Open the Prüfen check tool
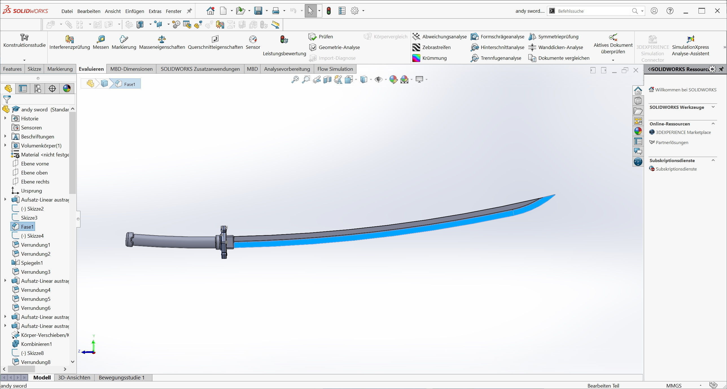The height and width of the screenshot is (389, 727). [321, 37]
